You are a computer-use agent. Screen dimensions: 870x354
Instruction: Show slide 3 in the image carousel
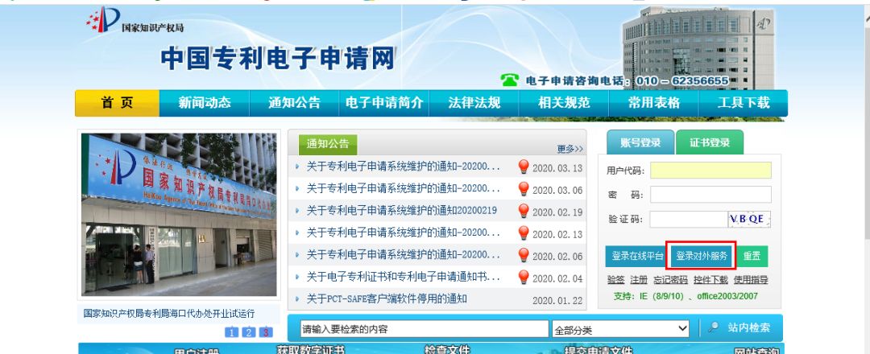(x=267, y=332)
